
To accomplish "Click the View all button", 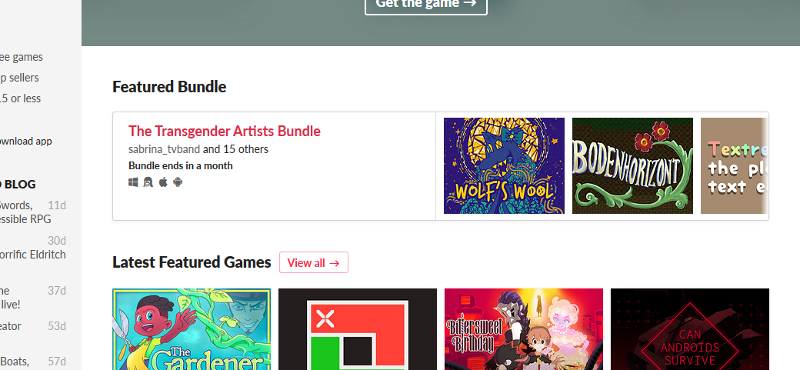I will pos(314,262).
